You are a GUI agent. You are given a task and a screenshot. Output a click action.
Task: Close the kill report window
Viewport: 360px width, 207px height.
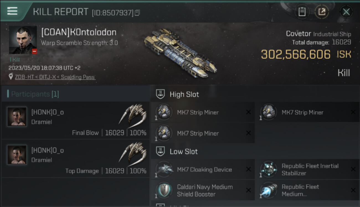point(346,12)
